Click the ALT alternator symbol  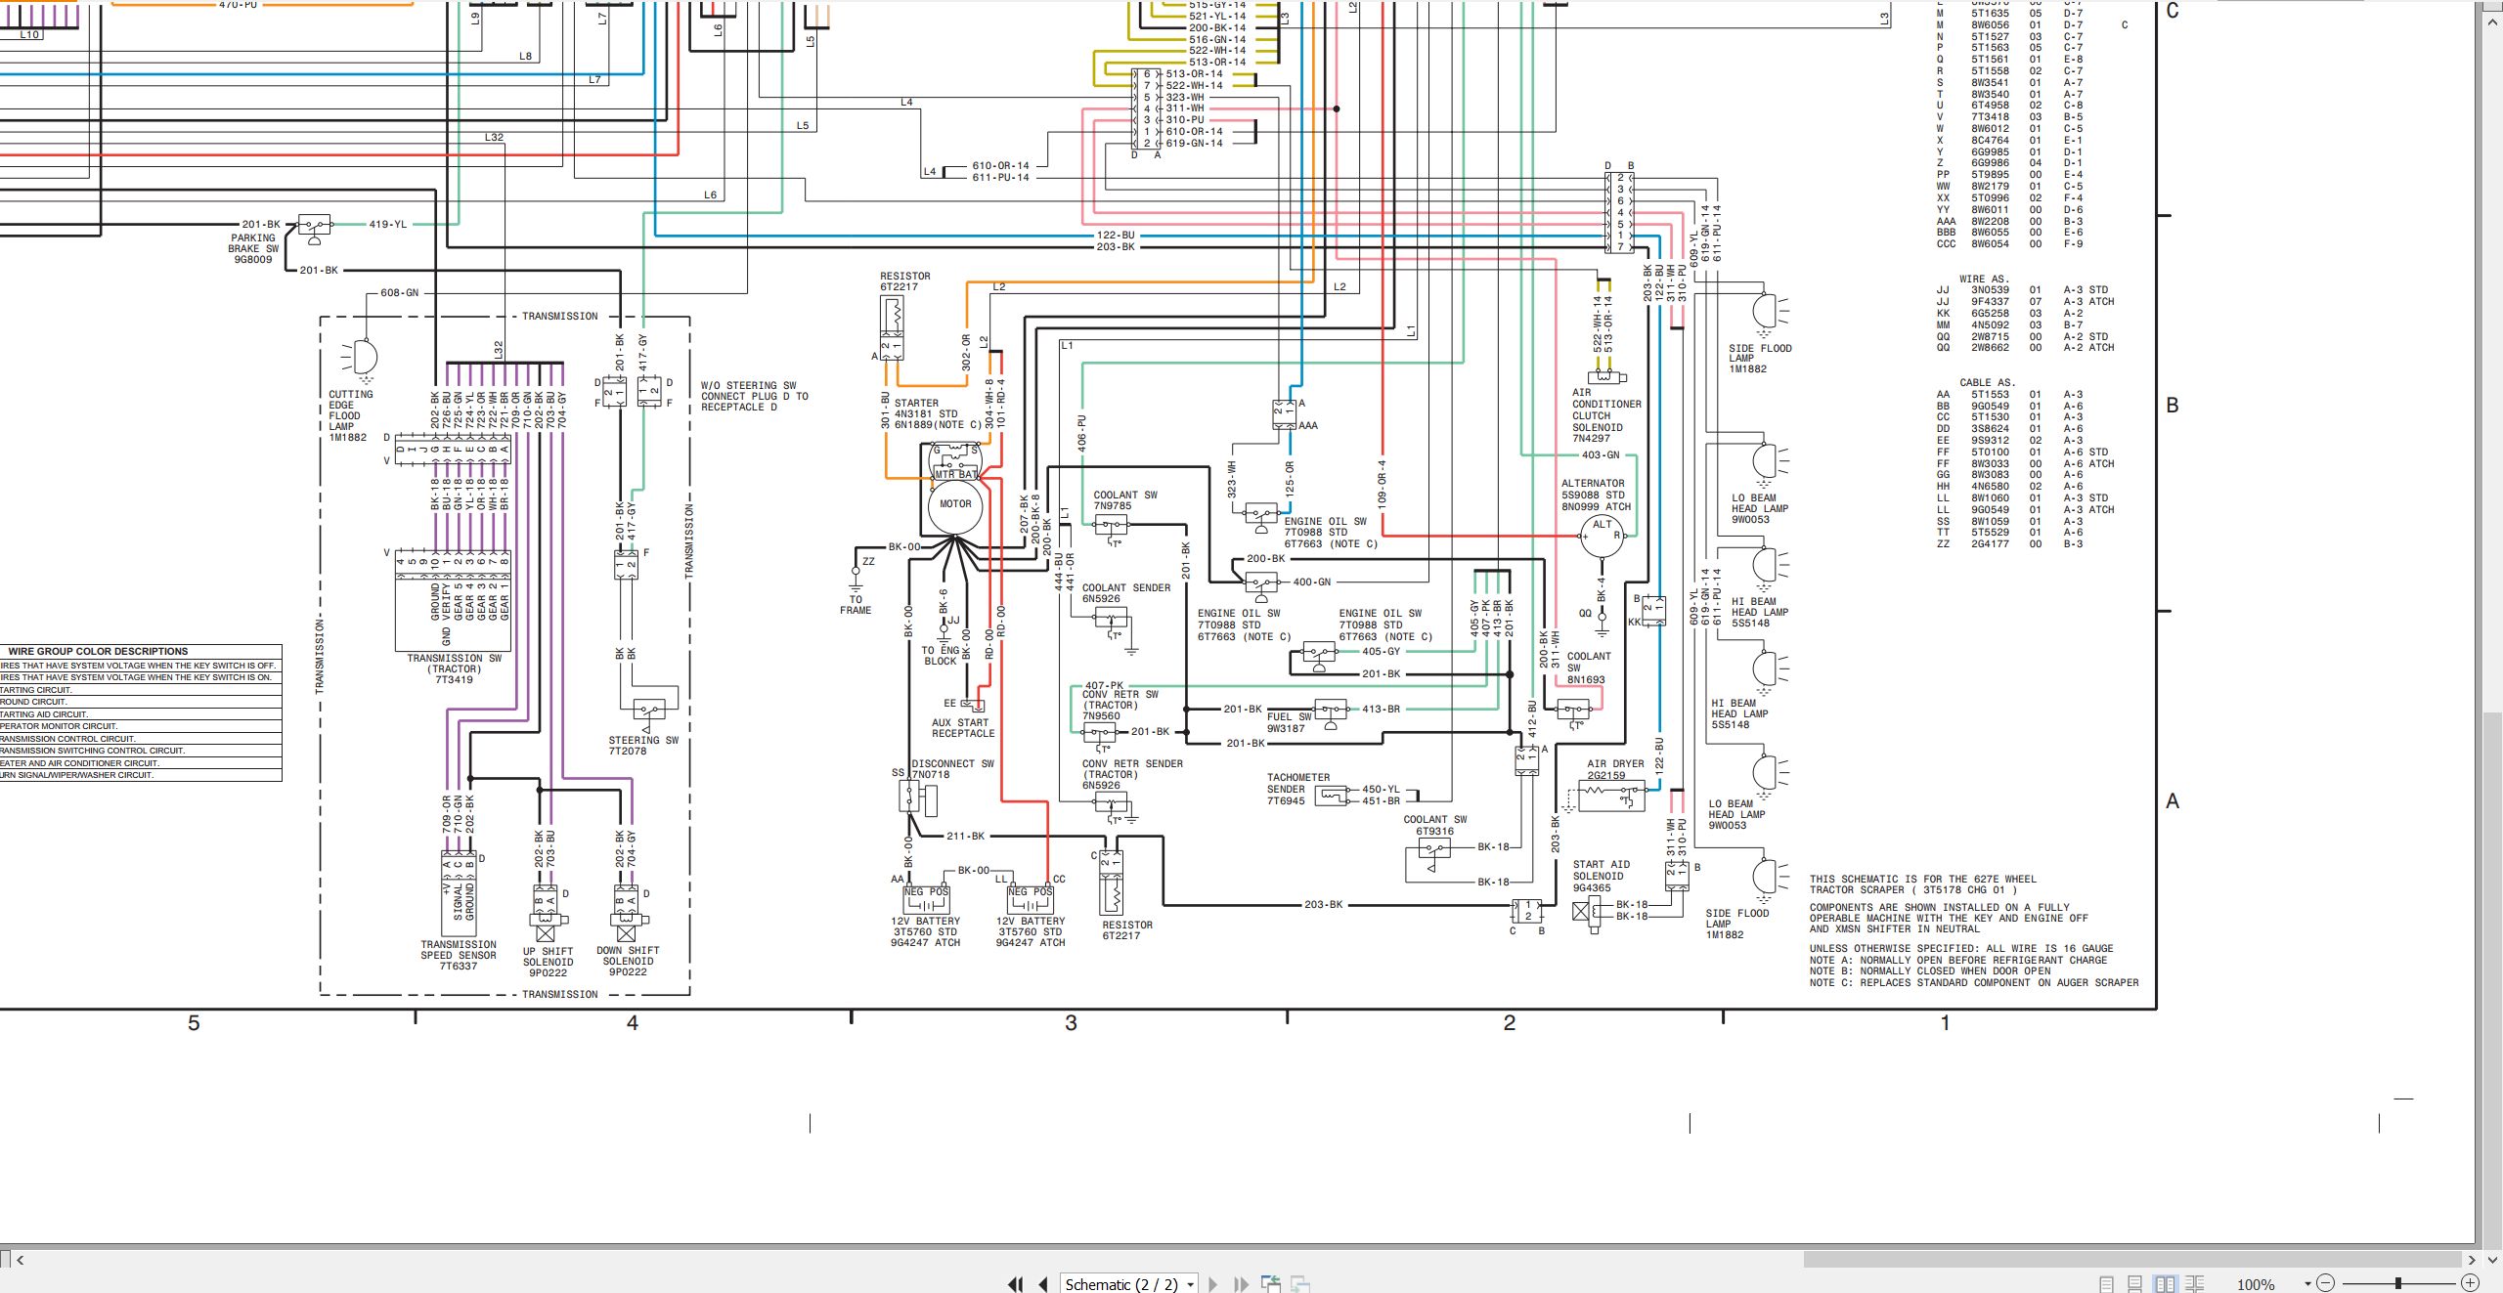[x=1602, y=536]
